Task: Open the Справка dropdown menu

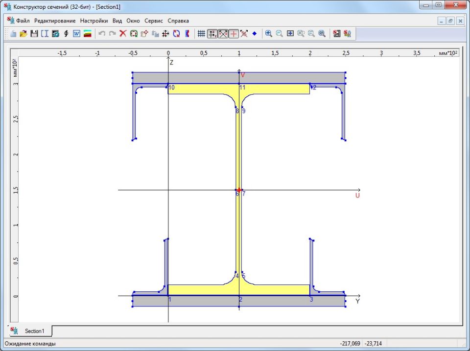Action: [x=178, y=21]
